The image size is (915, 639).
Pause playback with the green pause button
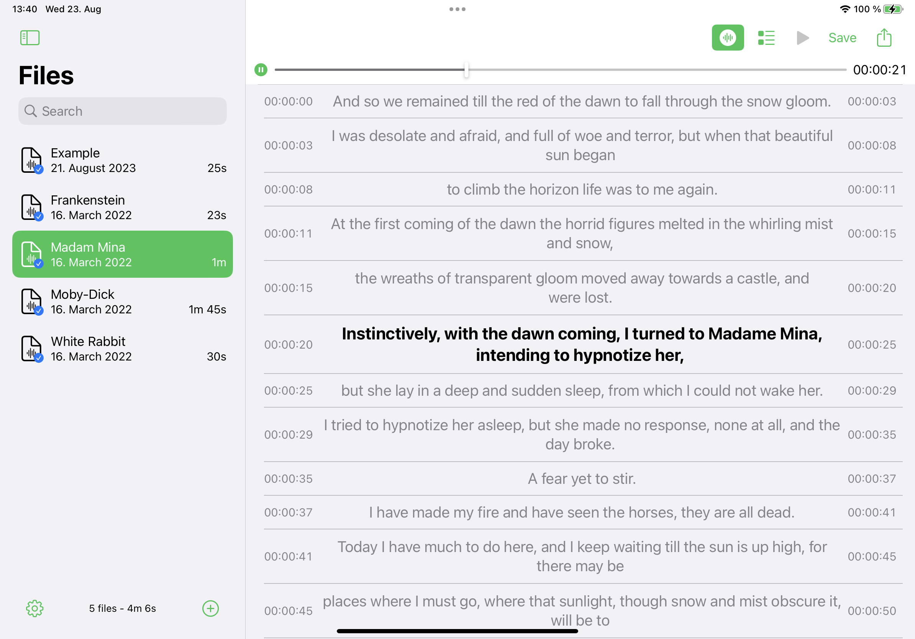coord(261,70)
